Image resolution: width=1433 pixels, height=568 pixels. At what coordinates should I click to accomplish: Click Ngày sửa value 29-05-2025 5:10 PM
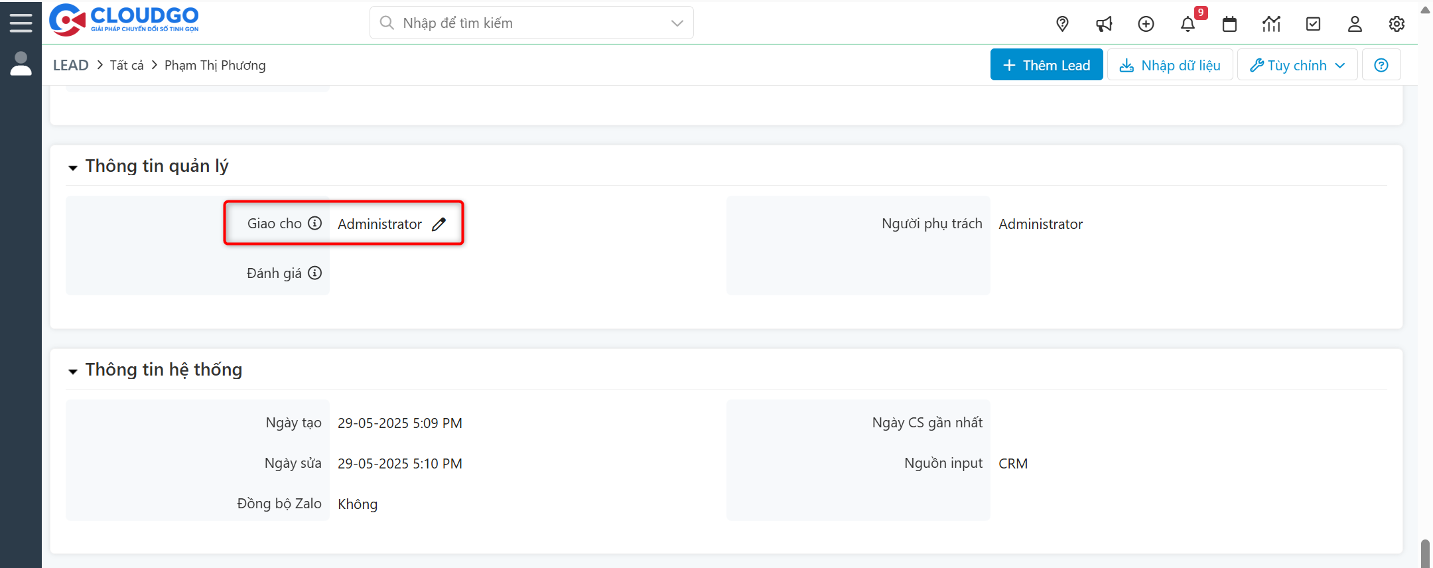(x=400, y=464)
